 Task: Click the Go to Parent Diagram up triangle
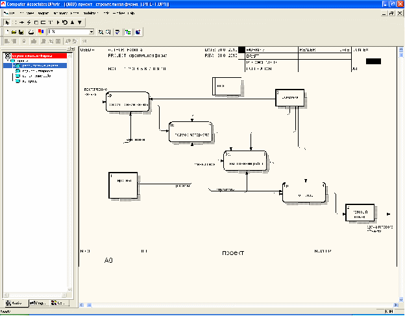tap(72, 22)
